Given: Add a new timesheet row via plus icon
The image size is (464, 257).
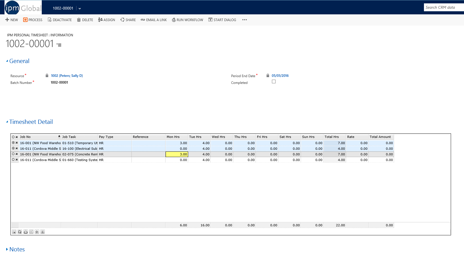Looking at the screenshot, I should click(x=37, y=231).
